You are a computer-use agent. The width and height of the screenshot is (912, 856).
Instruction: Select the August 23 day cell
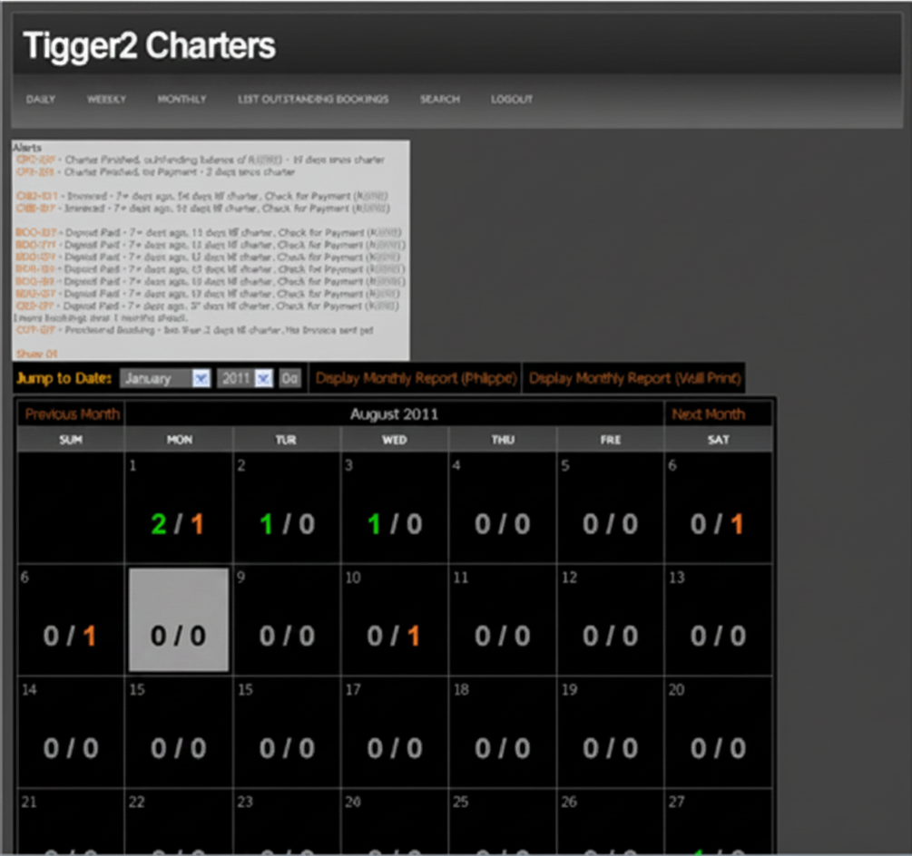click(x=287, y=822)
